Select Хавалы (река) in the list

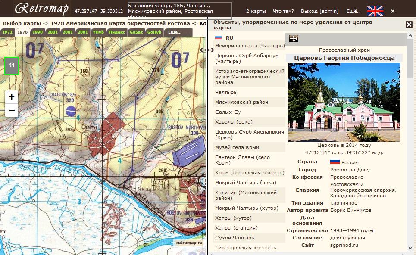tap(250, 122)
